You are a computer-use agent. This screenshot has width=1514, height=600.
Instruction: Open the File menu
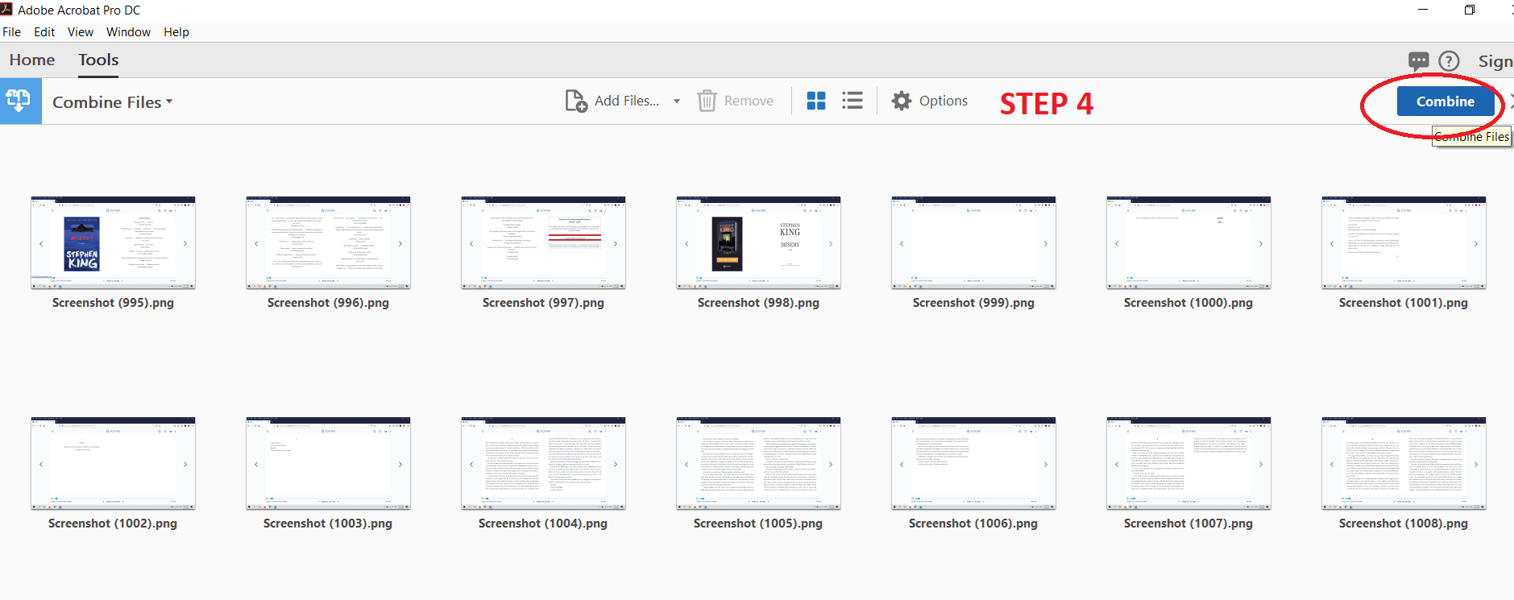pos(12,32)
